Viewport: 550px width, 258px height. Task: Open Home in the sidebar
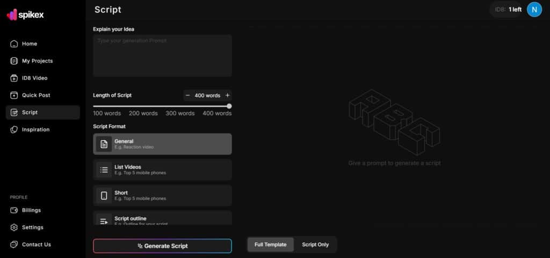pyautogui.click(x=43, y=44)
